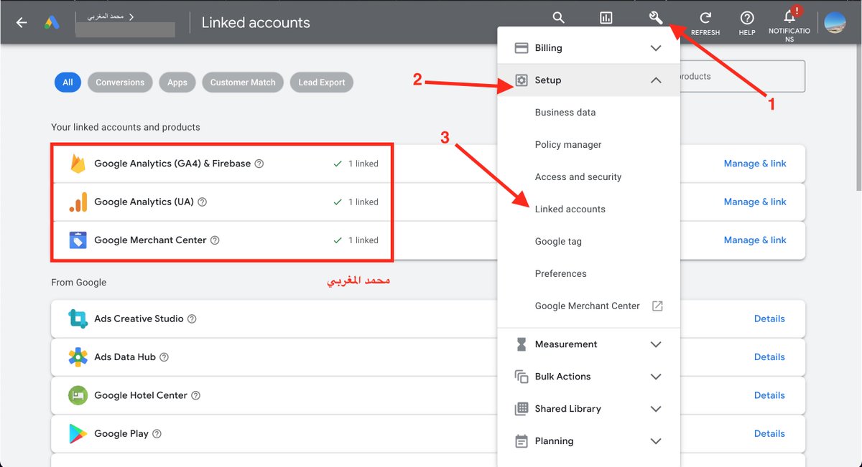Screen dimensions: 862x467
Task: Expand the Billing section chevron
Action: click(x=655, y=48)
